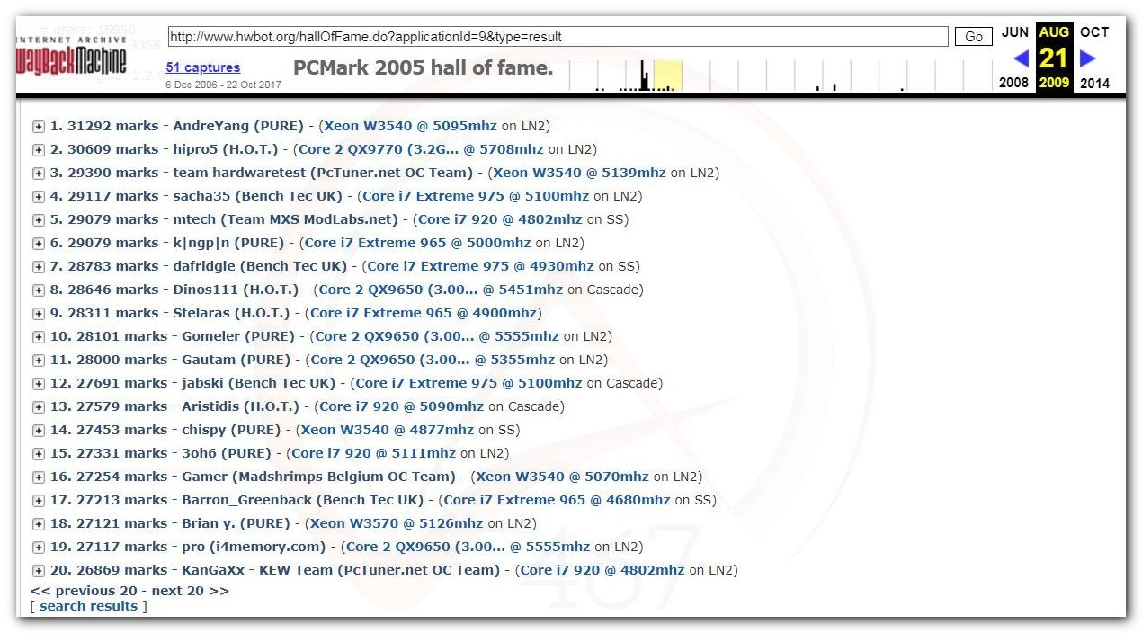Jump to OCT capture month
Viewport: 1142px width, 633px height.
pyautogui.click(x=1094, y=32)
